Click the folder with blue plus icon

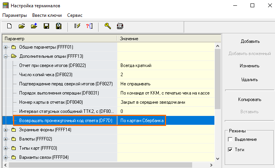tap(34, 26)
